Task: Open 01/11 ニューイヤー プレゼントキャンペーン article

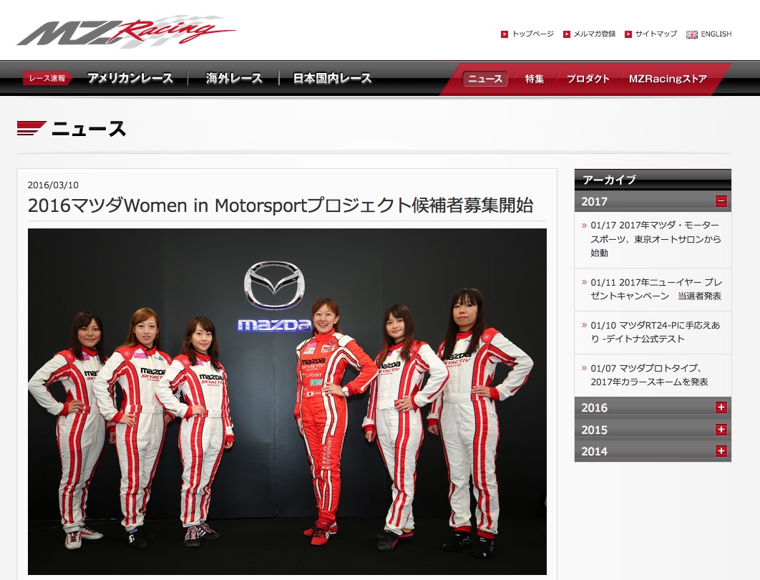Action: 656,289
